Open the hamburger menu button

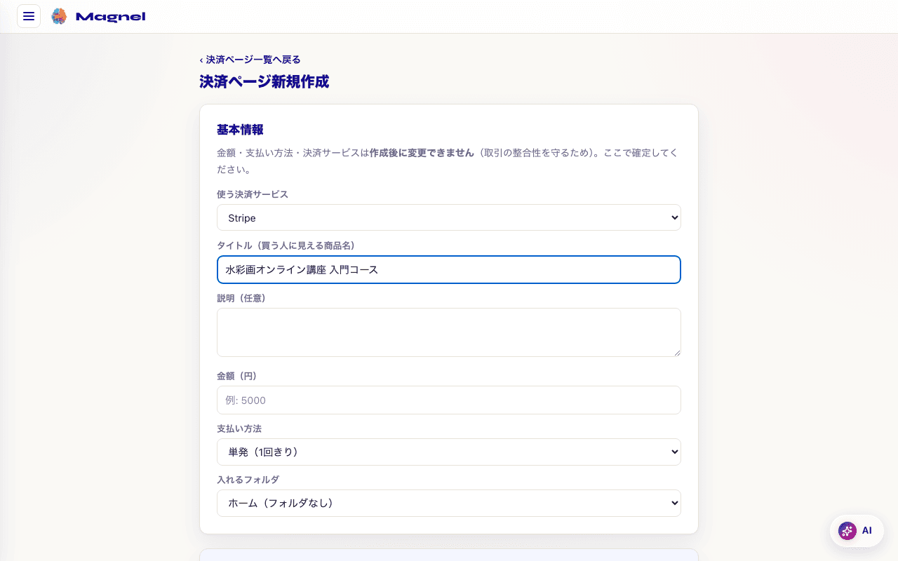29,16
